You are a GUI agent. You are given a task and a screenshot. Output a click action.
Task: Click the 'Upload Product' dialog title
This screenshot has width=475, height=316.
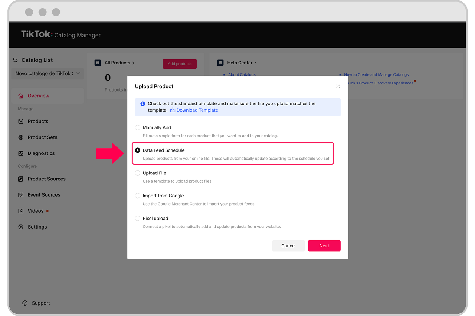pyautogui.click(x=154, y=86)
